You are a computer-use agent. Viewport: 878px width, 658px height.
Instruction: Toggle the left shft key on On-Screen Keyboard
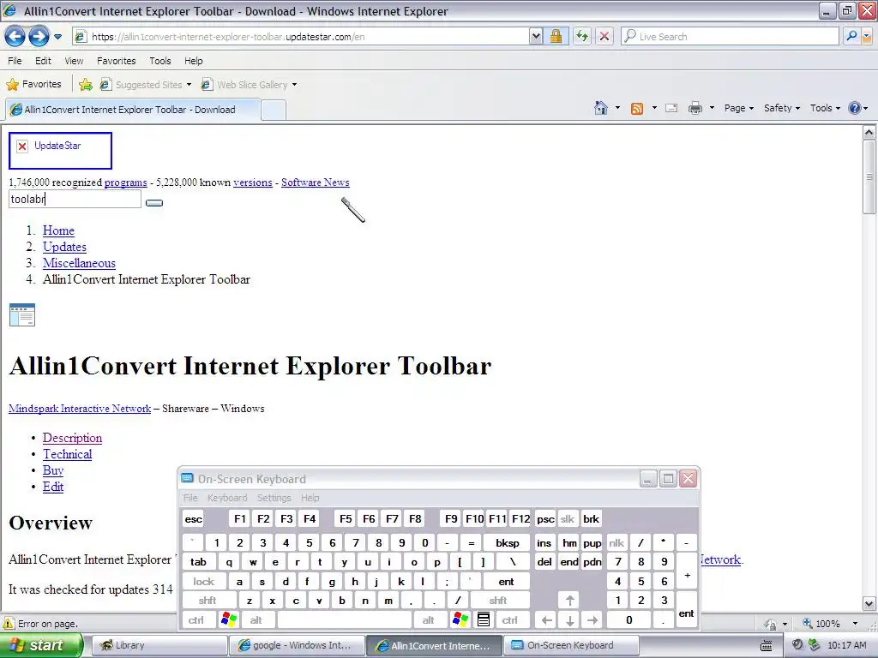[x=207, y=601]
